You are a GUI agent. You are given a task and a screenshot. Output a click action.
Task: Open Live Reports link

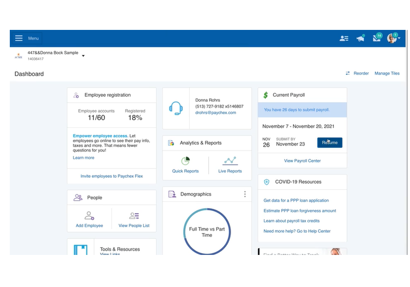tap(230, 171)
